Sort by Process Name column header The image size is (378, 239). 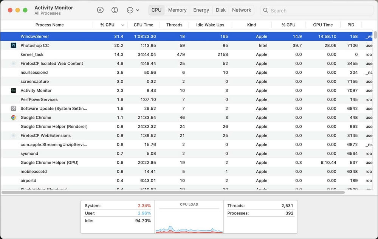(50, 25)
